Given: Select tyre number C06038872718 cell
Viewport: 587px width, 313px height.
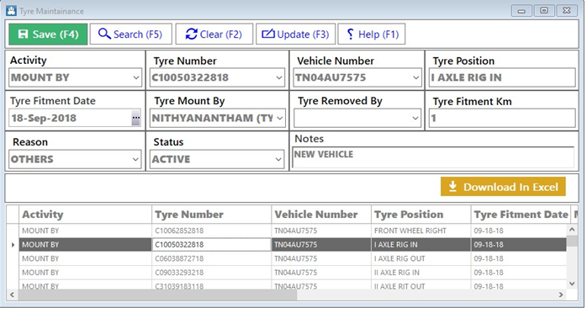Looking at the screenshot, I should coord(212,258).
